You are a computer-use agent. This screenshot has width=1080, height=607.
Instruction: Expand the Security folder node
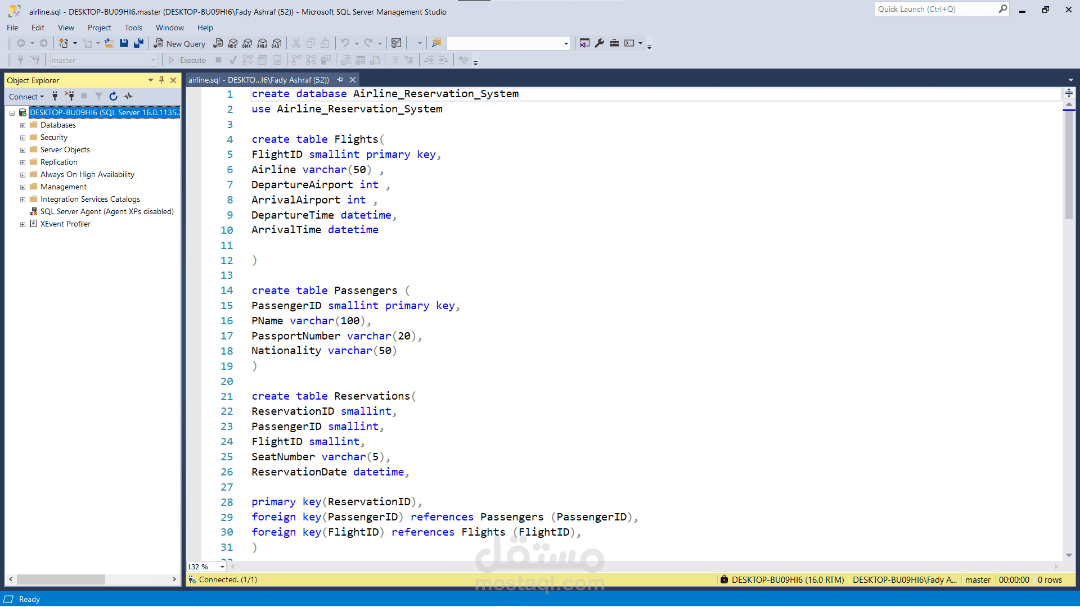tap(22, 138)
